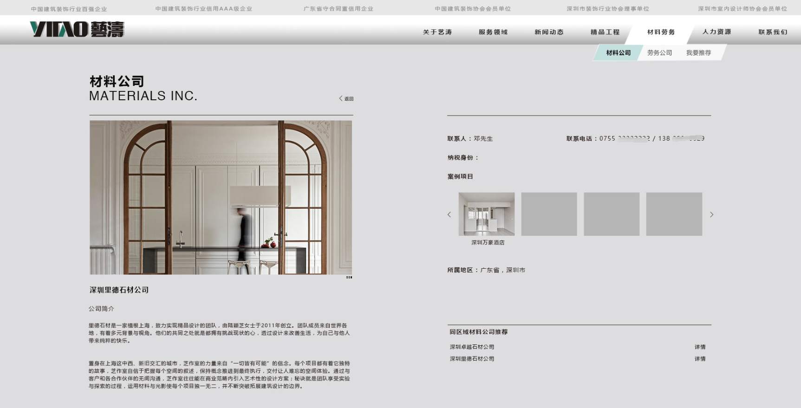The height and width of the screenshot is (408, 801).
Task: Click the paragraph beginning 置身在上海这中西
Action: click(x=219, y=375)
